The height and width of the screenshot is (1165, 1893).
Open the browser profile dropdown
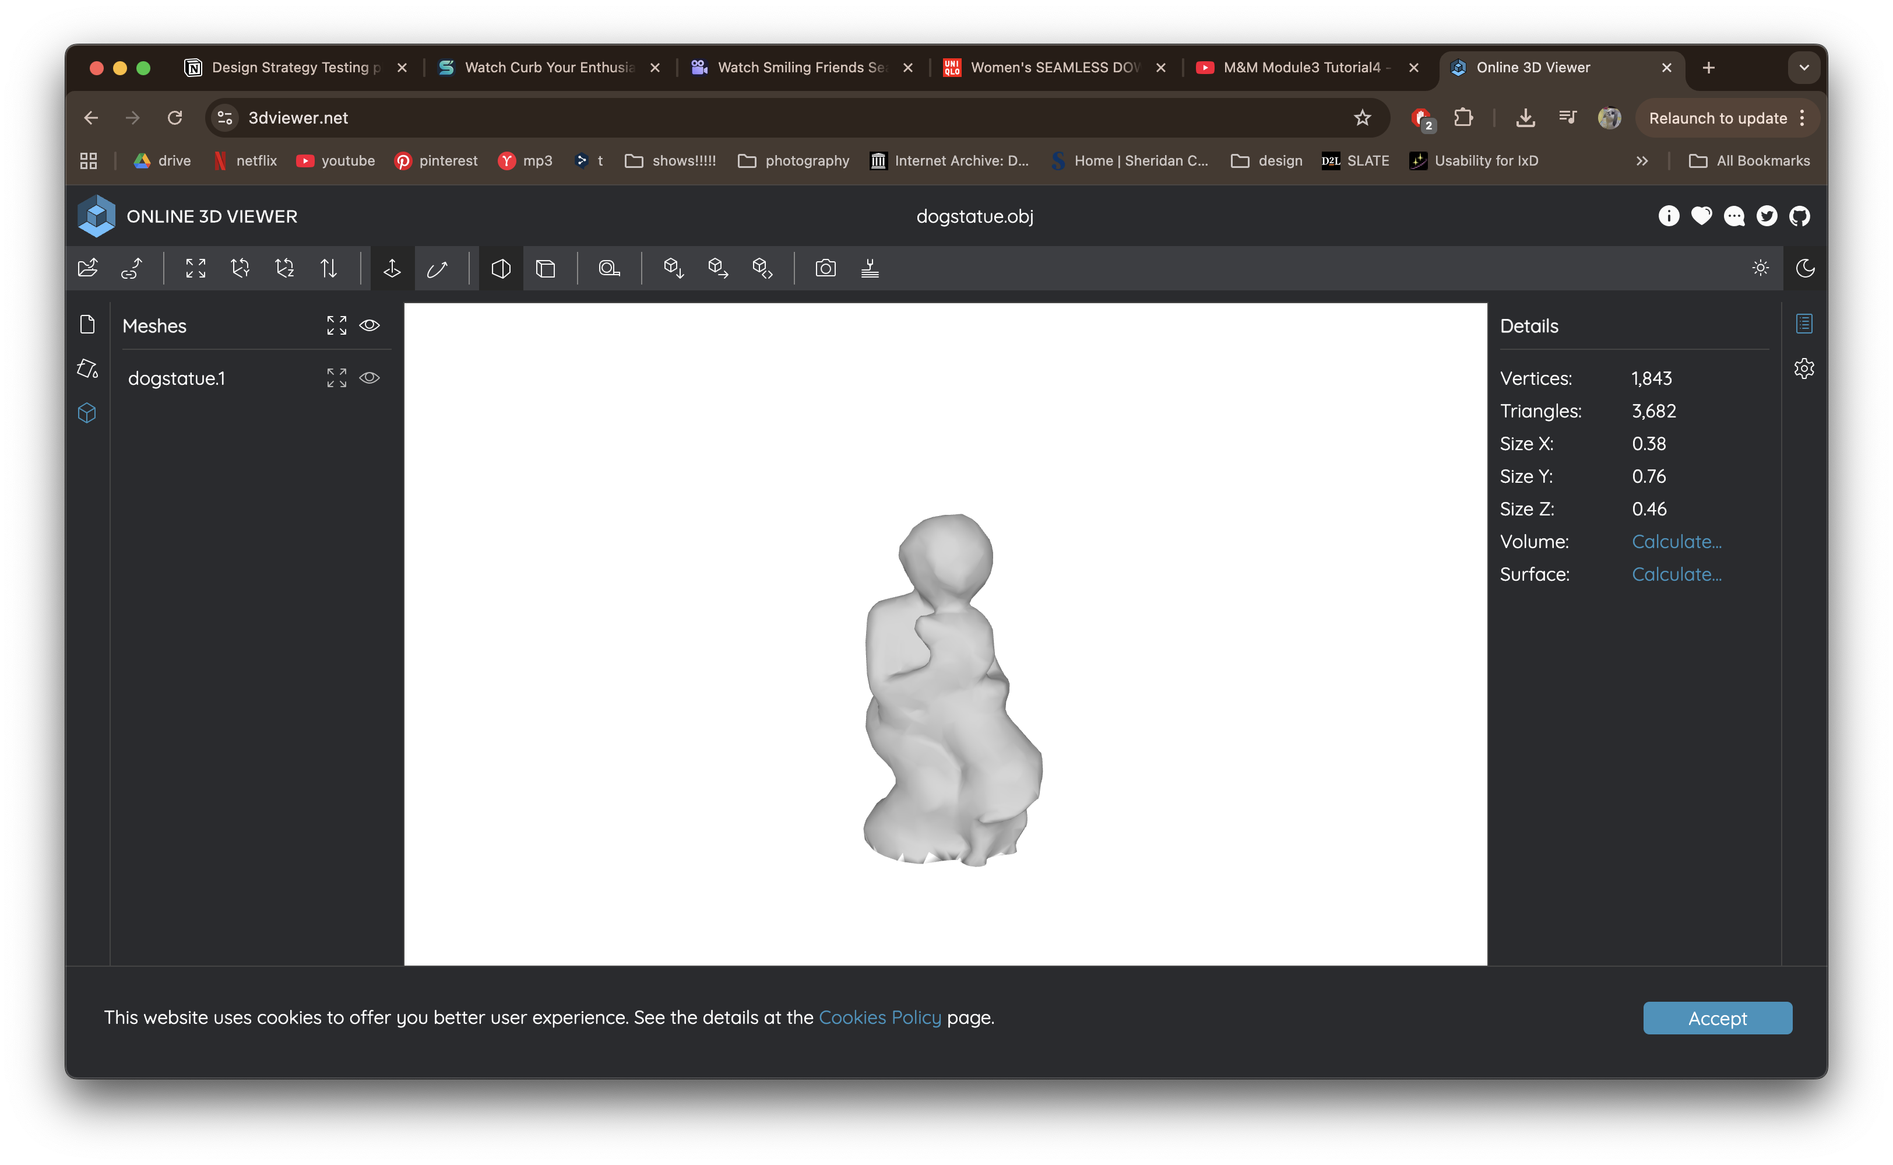1609,117
